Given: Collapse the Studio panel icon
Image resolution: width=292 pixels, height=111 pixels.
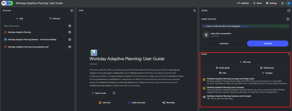Looking at the screenshot, I should pos(289,11).
